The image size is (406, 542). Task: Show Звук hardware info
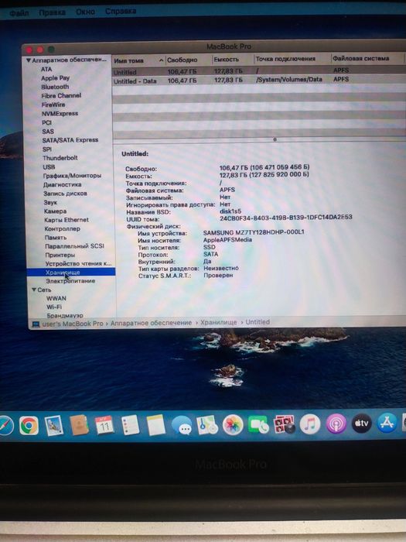click(x=50, y=203)
